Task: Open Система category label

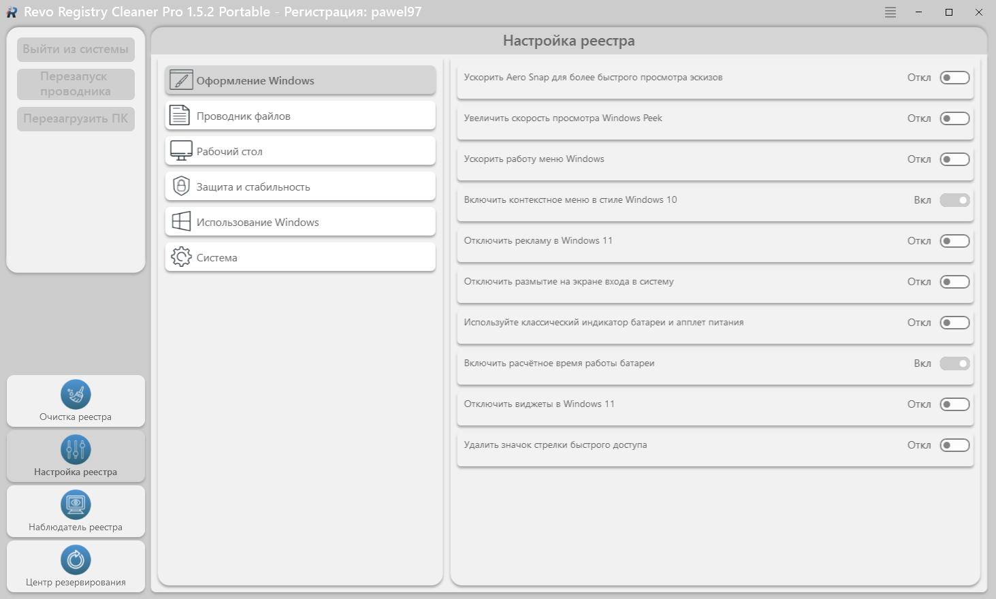Action: 216,258
